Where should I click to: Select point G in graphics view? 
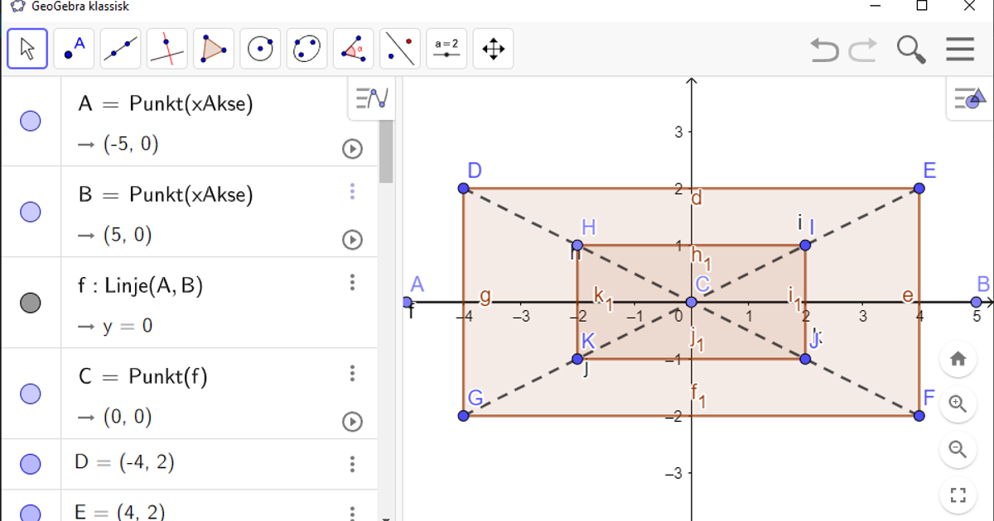pos(464,415)
